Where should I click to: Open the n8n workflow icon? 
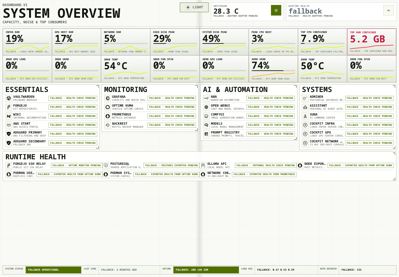pyautogui.click(x=206, y=98)
